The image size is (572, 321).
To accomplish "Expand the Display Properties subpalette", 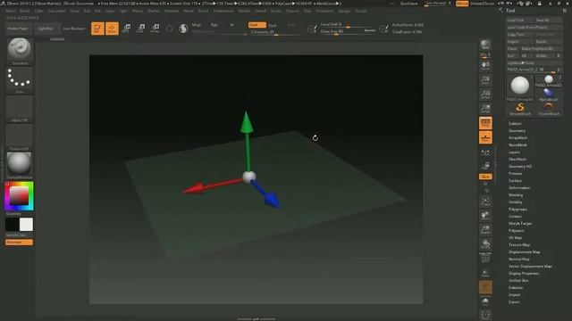I will coord(524,274).
